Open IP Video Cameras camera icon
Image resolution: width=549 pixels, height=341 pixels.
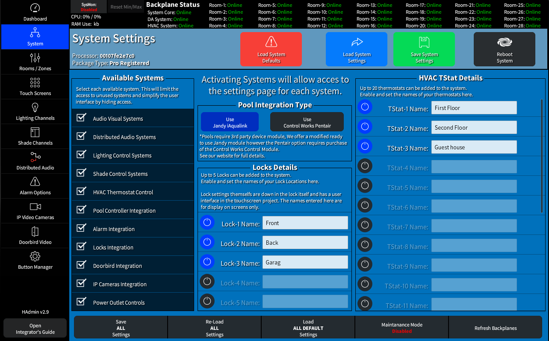pyautogui.click(x=35, y=207)
